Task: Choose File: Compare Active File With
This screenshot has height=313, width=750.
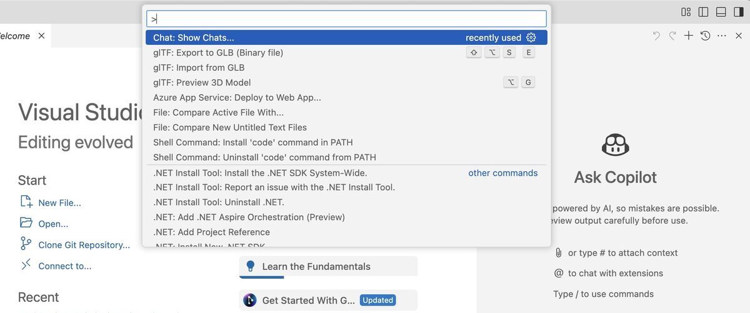Action: 346,112
